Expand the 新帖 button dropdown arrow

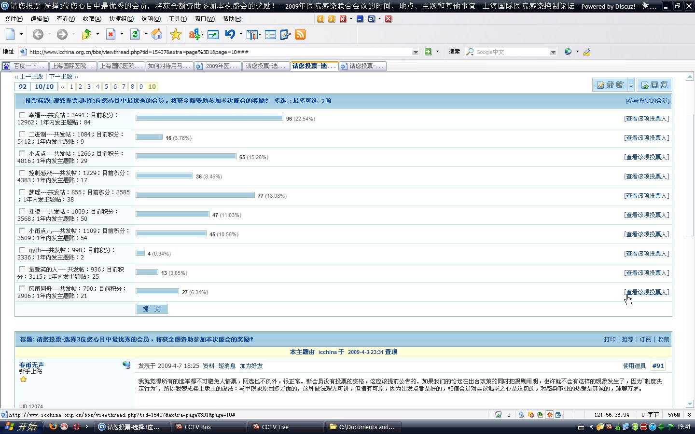click(x=630, y=85)
